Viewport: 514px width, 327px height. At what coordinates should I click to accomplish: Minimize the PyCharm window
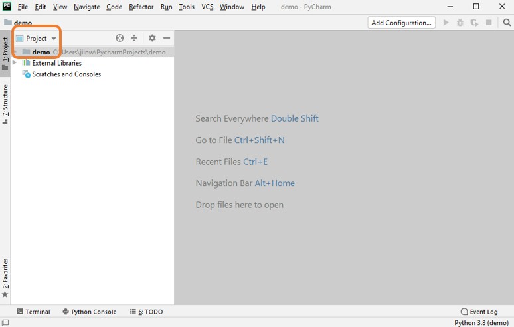450,7
